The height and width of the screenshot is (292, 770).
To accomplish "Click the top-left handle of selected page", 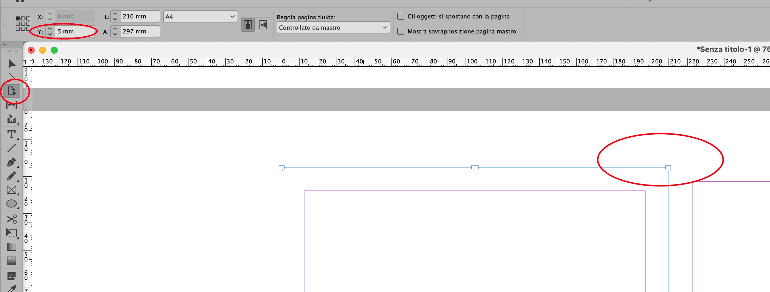I will [282, 168].
